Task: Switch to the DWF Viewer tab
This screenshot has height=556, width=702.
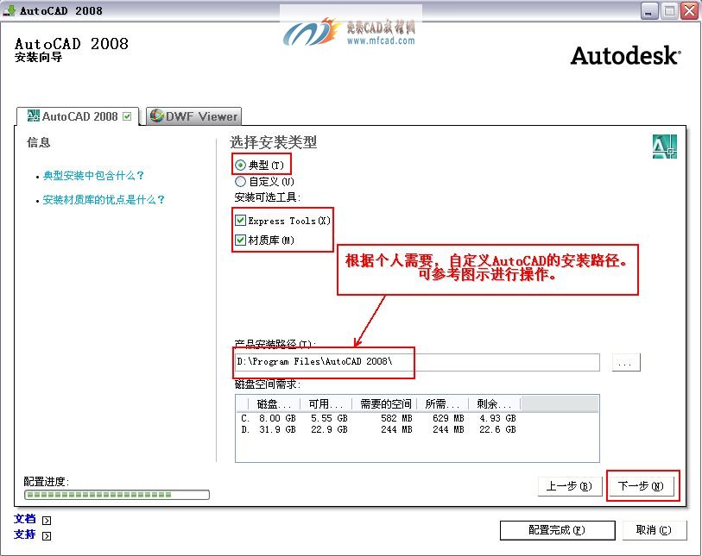Action: pos(194,116)
